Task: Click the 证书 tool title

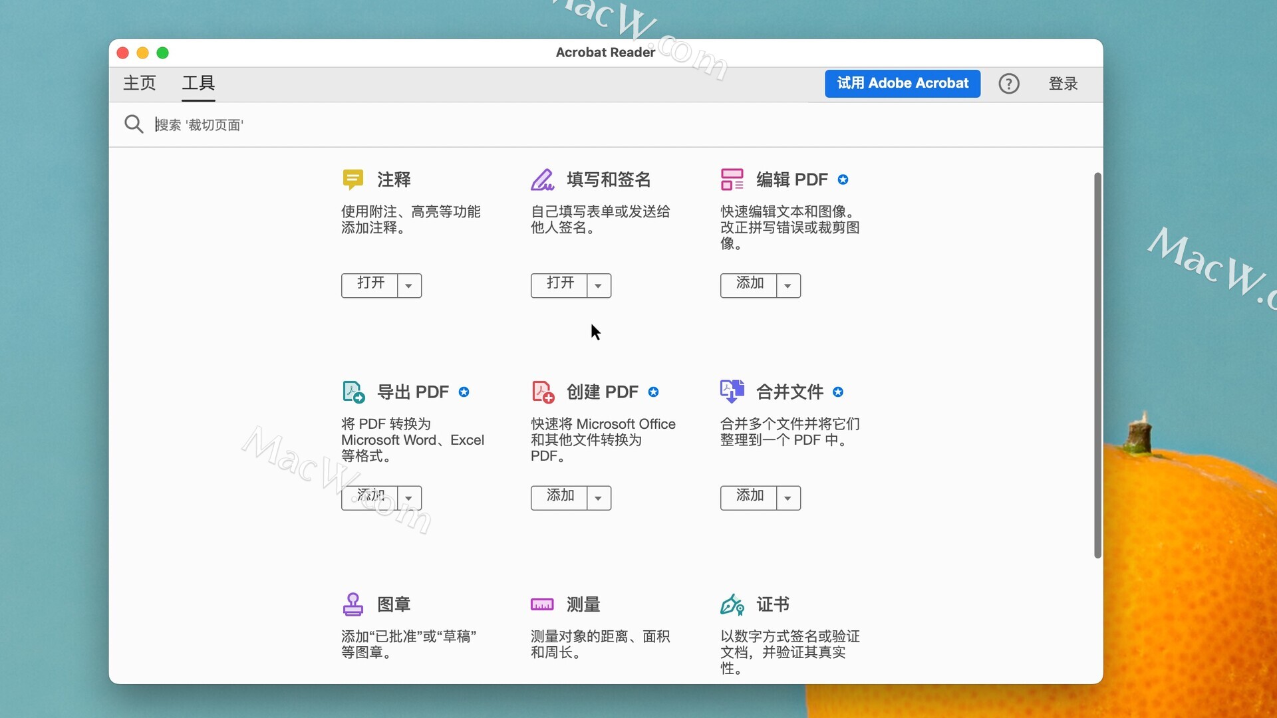Action: tap(773, 604)
